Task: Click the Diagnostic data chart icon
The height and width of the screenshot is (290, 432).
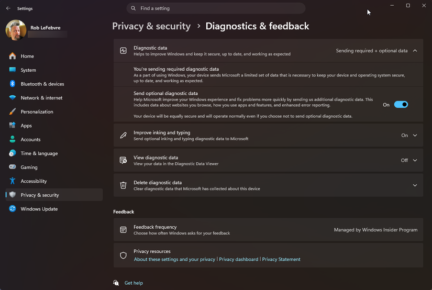Action: tap(123, 51)
